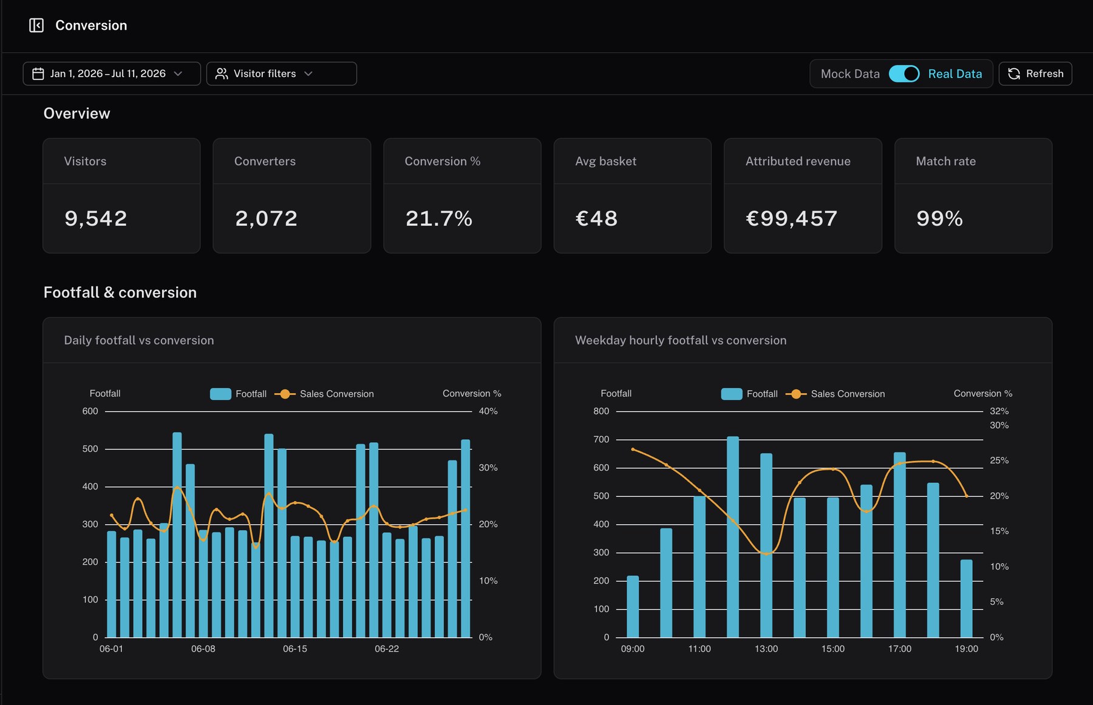The height and width of the screenshot is (705, 1093).
Task: Click the circular arrows refresh icon
Action: tap(1014, 74)
